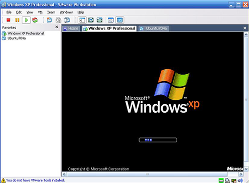Click the grayed Revert to snapshot icon
This screenshot has height=183, width=249.
click(58, 20)
